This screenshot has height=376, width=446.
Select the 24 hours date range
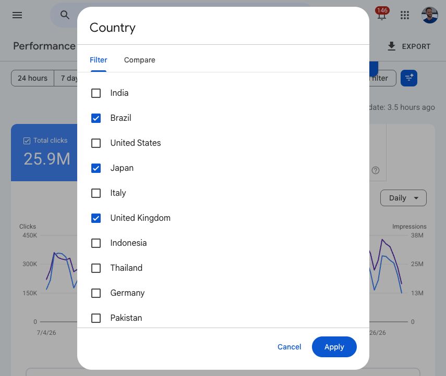[32, 78]
